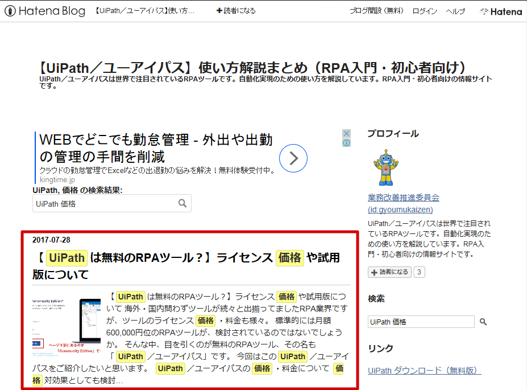This screenshot has height=390, width=527.
Task: Click the blog description under the title
Action: point(265,82)
